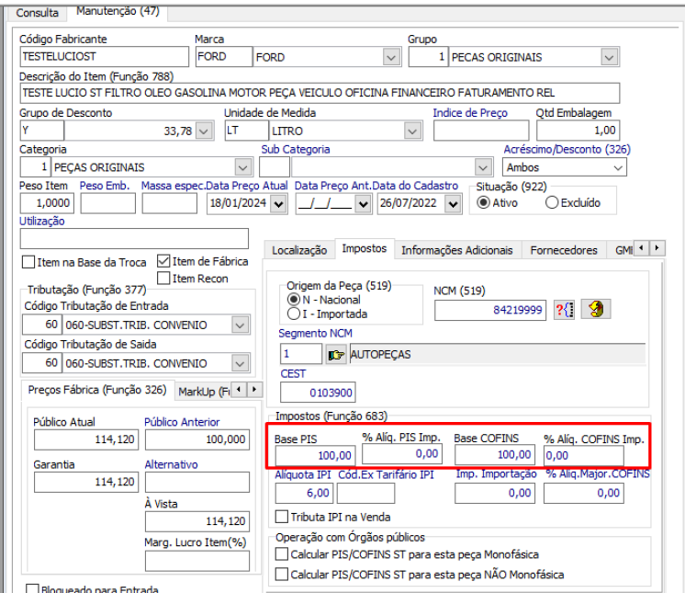Click the Acréscimo/Desconto (326) label link
The width and height of the screenshot is (685, 593).
pyautogui.click(x=567, y=150)
